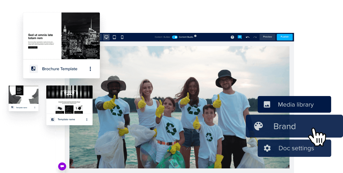
Task: Click the Preview button
Action: click(267, 37)
